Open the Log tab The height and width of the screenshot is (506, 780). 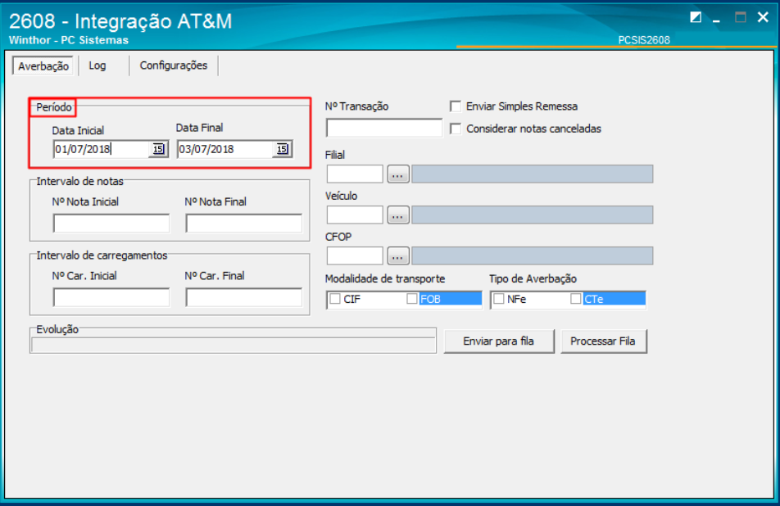click(x=97, y=66)
